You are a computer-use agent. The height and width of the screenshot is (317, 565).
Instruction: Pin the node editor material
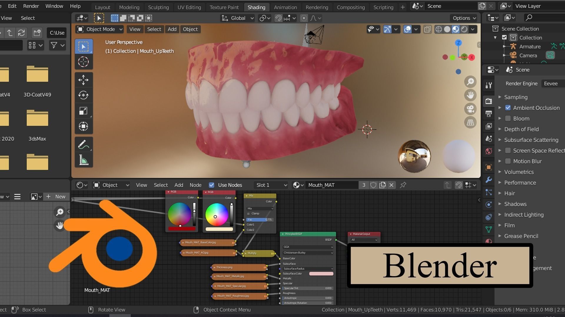[403, 185]
